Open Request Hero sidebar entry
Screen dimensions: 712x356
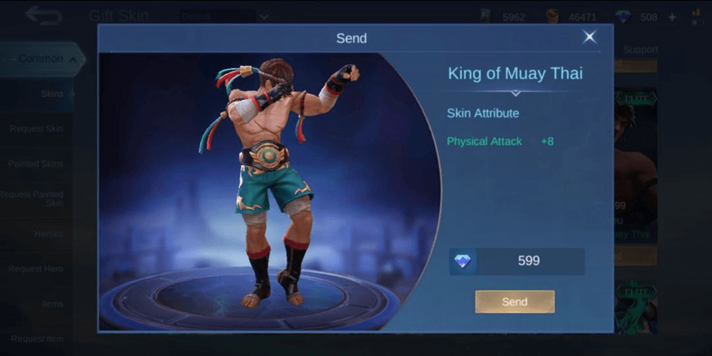tap(36, 269)
